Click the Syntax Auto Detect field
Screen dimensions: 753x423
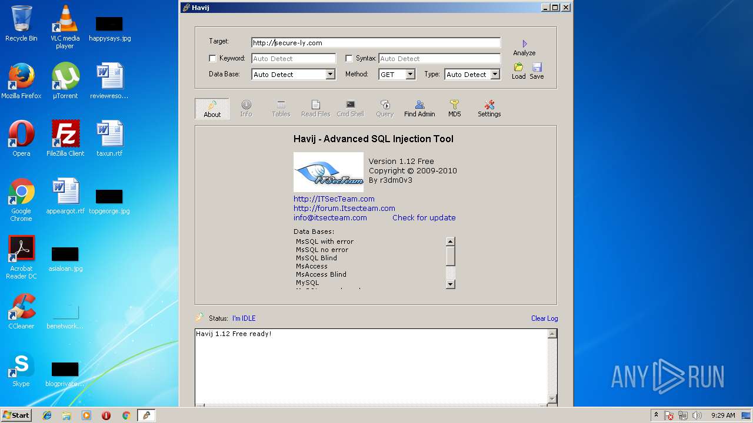(x=439, y=58)
